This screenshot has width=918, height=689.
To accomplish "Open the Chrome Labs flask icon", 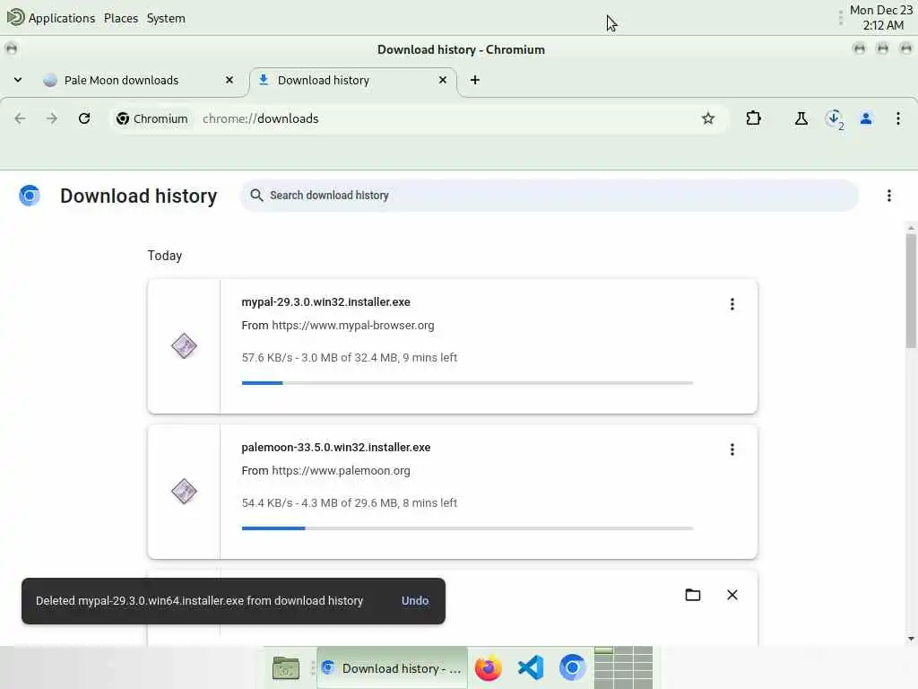I will tap(801, 119).
